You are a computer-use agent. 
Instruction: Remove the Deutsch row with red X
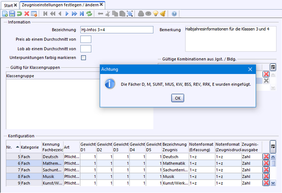point(266,156)
